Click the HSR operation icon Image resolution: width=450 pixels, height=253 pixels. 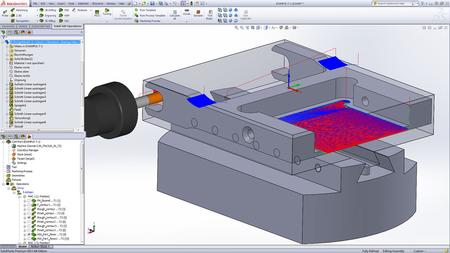tap(61, 10)
